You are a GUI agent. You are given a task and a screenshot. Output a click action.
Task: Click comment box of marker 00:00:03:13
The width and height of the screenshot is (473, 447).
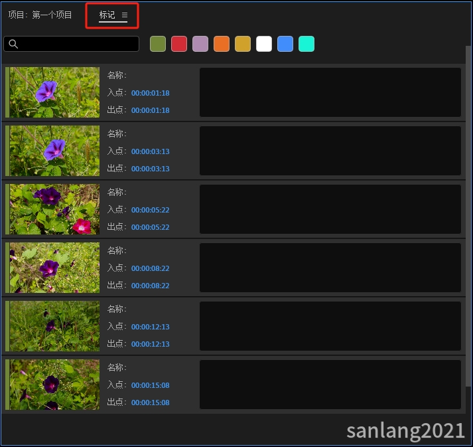pyautogui.click(x=330, y=151)
